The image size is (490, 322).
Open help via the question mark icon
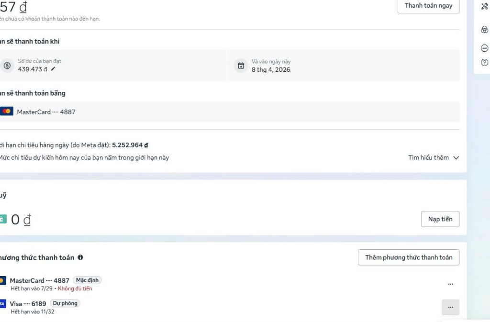[484, 63]
